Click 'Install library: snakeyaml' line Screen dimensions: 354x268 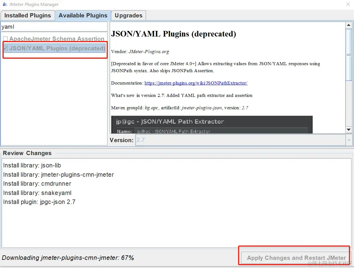pyautogui.click(x=37, y=193)
